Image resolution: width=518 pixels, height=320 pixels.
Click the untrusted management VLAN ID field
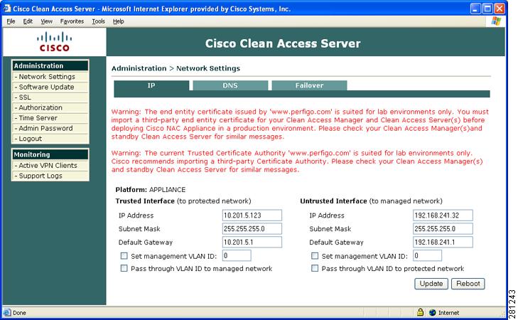click(x=427, y=255)
